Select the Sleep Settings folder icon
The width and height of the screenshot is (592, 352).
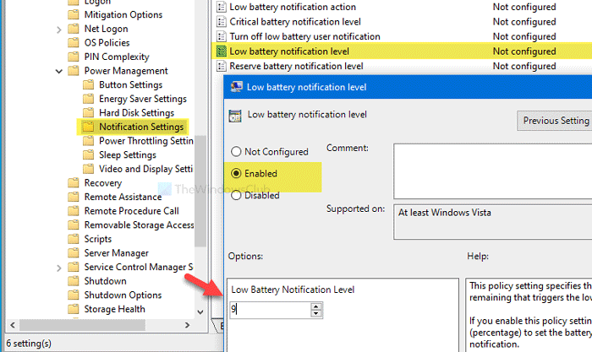[88, 154]
